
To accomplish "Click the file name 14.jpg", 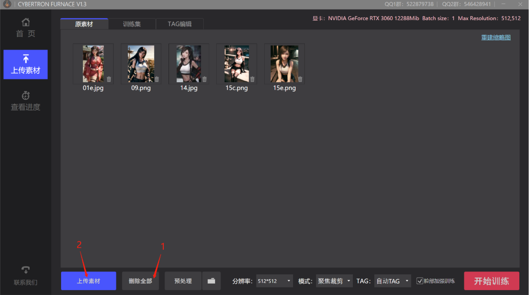I will tap(189, 88).
